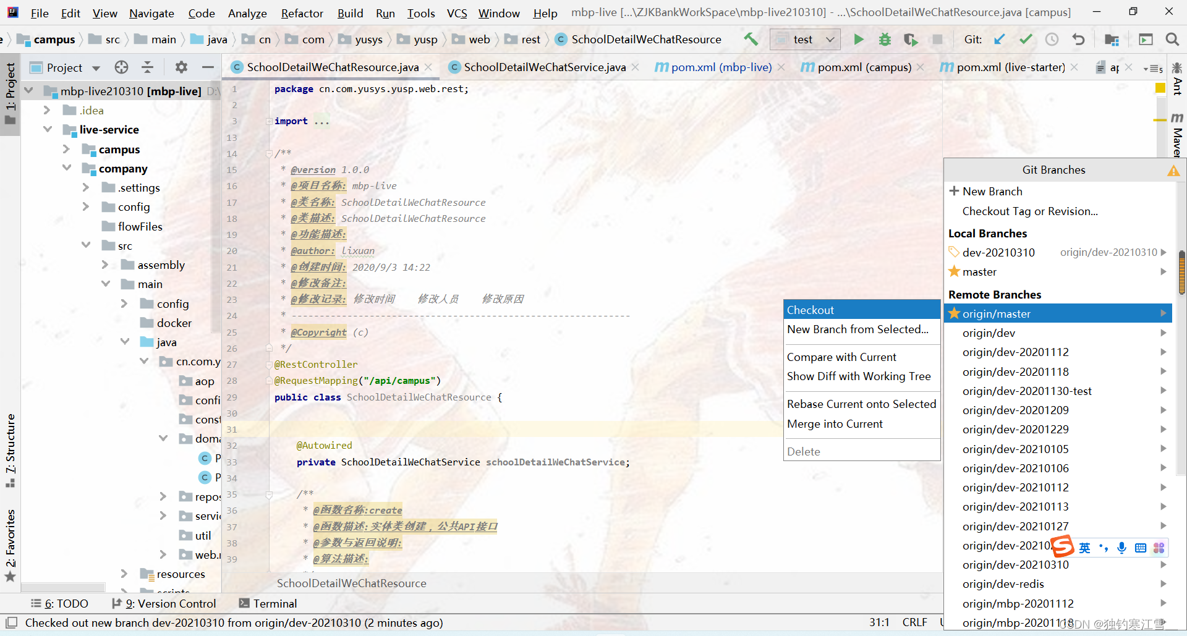Click the yellow inspection status square
Viewport: 1187px width, 636px height.
(x=1160, y=88)
